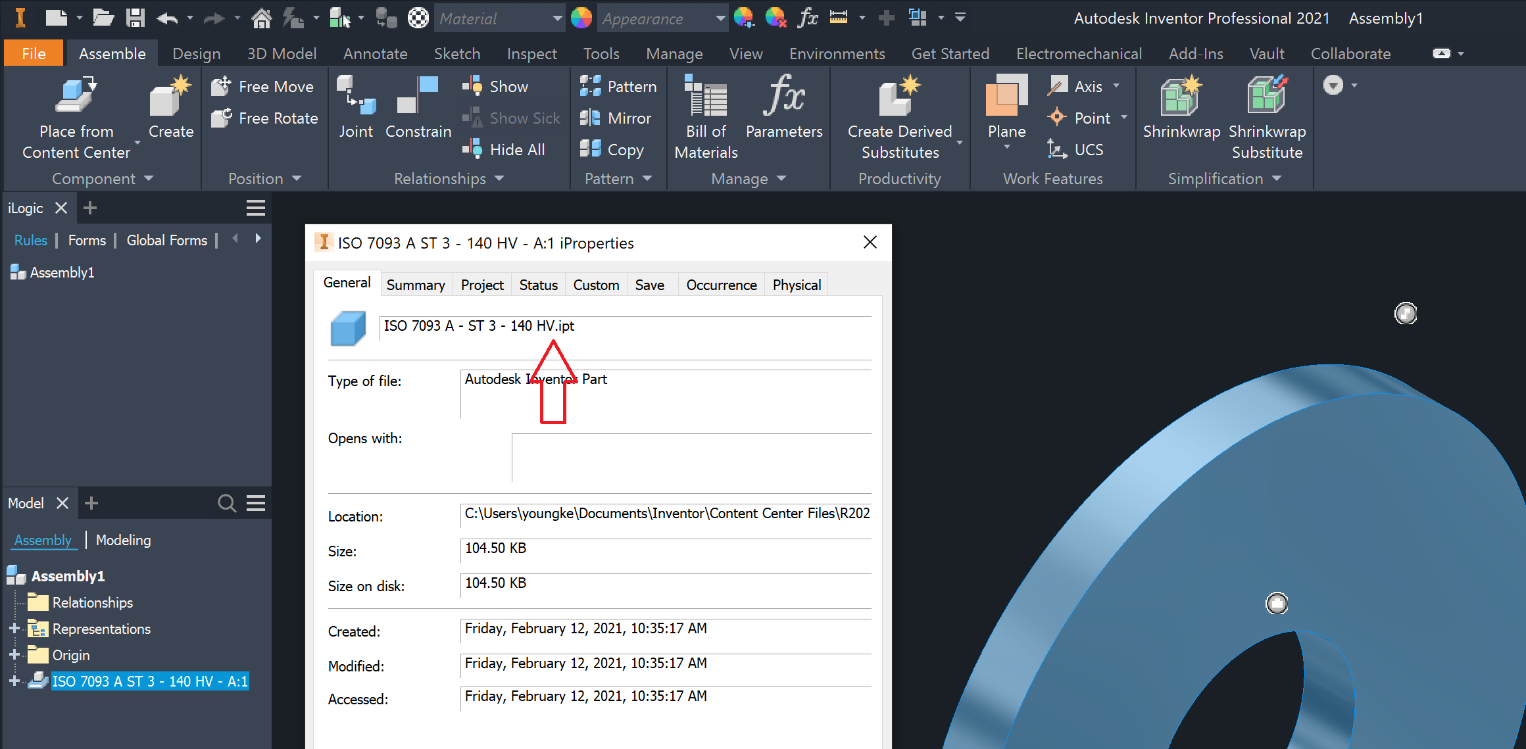
Task: Switch to the Inspect ribbon tab
Action: click(x=531, y=53)
